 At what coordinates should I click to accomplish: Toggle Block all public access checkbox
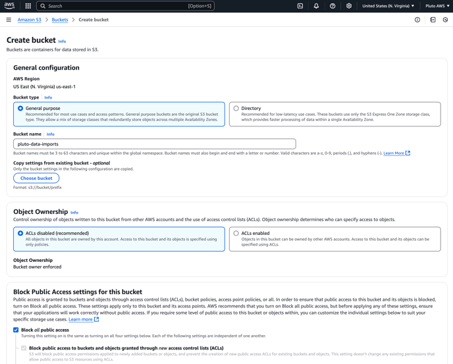16,330
